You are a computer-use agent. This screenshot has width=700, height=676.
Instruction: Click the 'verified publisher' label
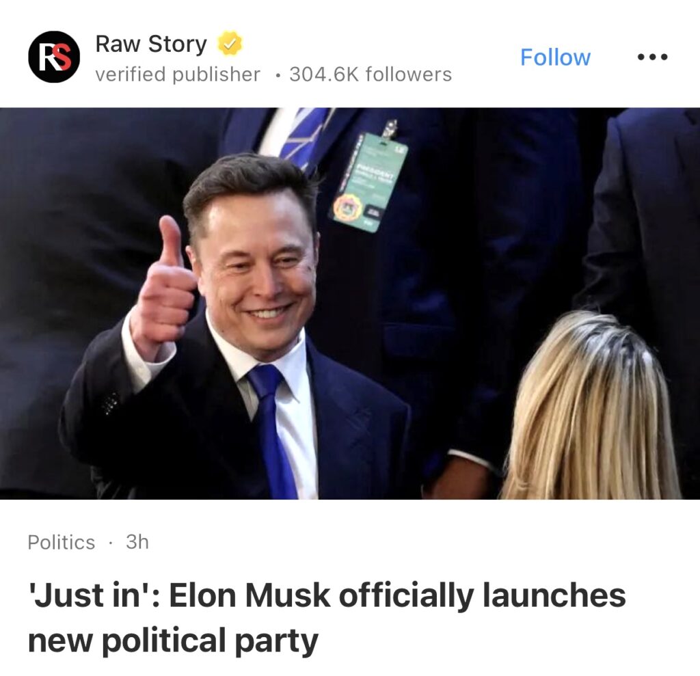178,74
